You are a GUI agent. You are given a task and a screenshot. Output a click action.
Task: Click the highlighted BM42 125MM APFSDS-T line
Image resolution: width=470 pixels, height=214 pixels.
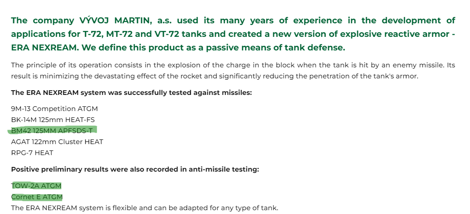point(52,131)
